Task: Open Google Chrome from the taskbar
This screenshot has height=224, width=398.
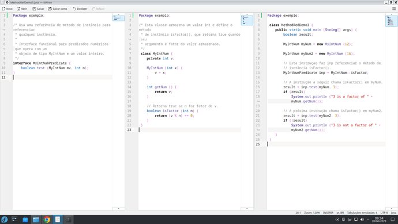Action: click(47, 219)
